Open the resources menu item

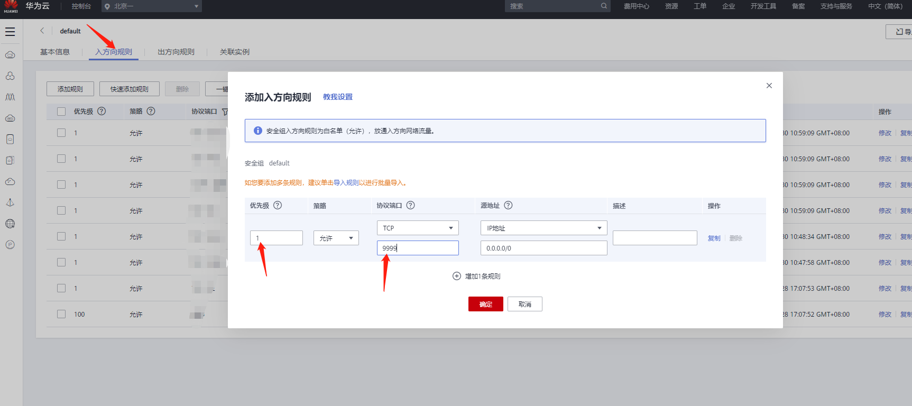[671, 6]
